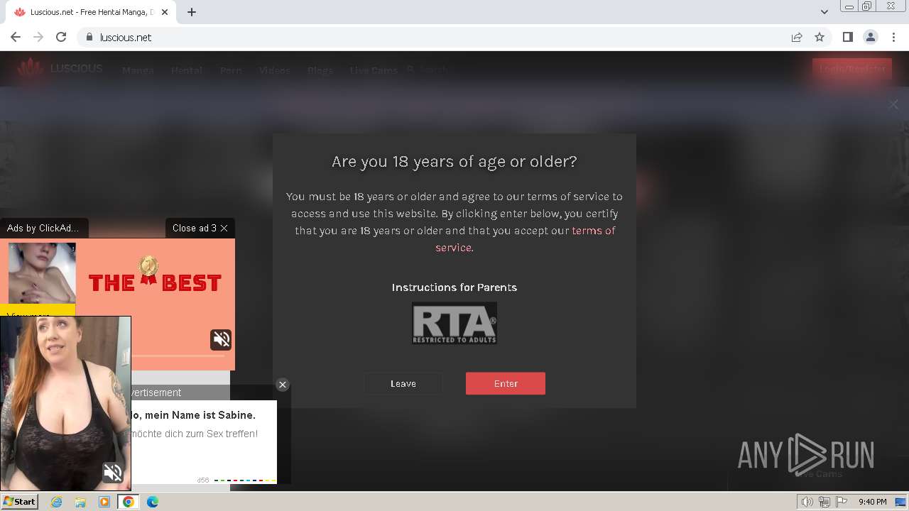Click the address bar lock icon
The width and height of the screenshot is (909, 511).
pos(89,37)
